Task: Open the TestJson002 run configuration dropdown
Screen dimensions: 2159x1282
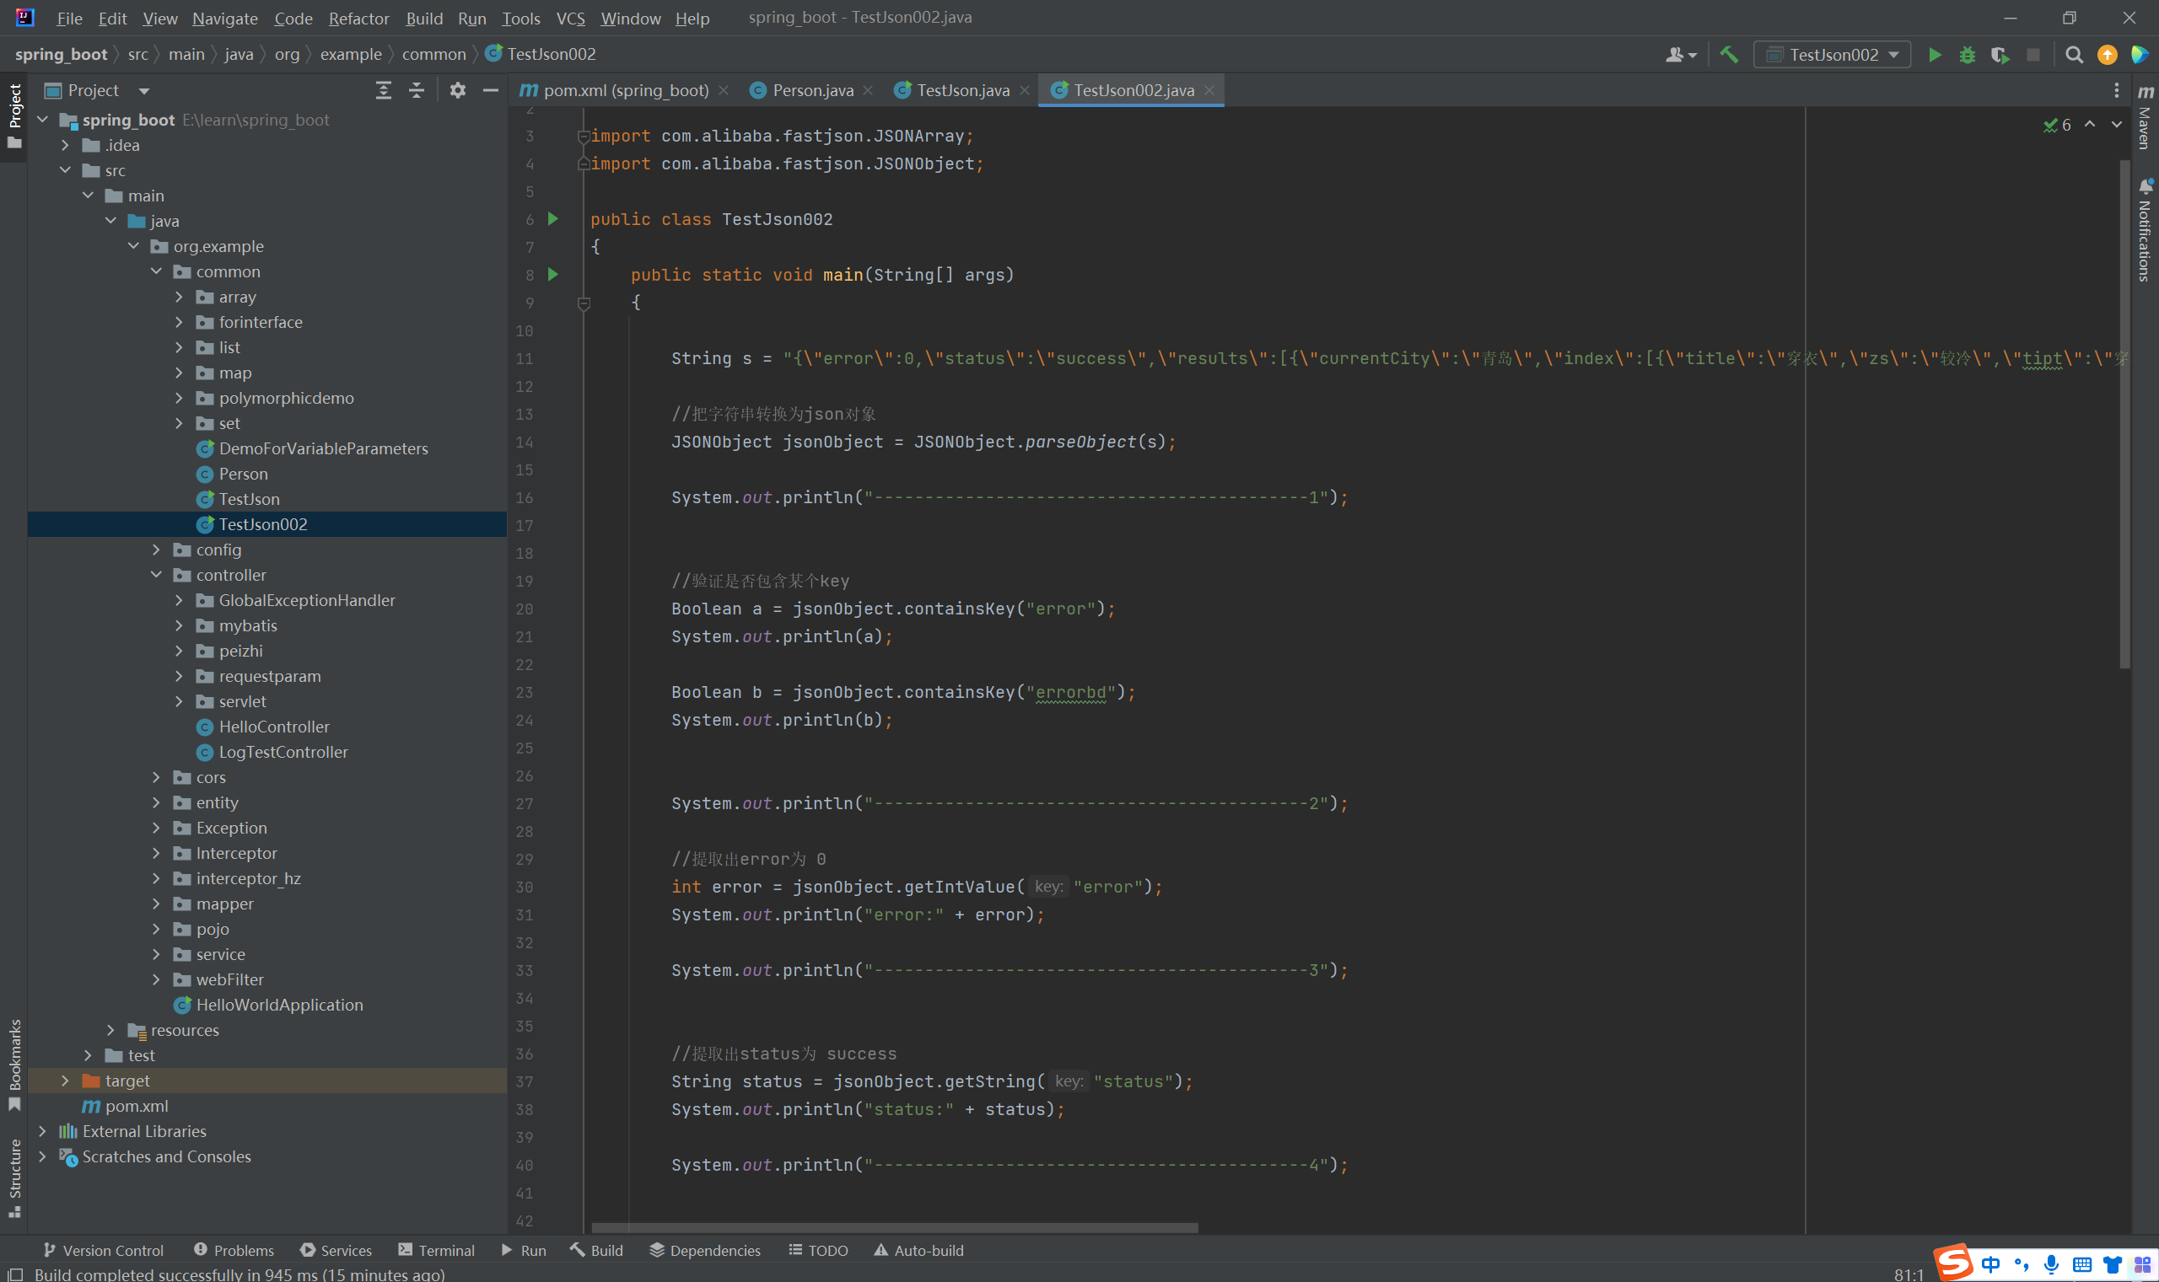Action: (x=1833, y=55)
